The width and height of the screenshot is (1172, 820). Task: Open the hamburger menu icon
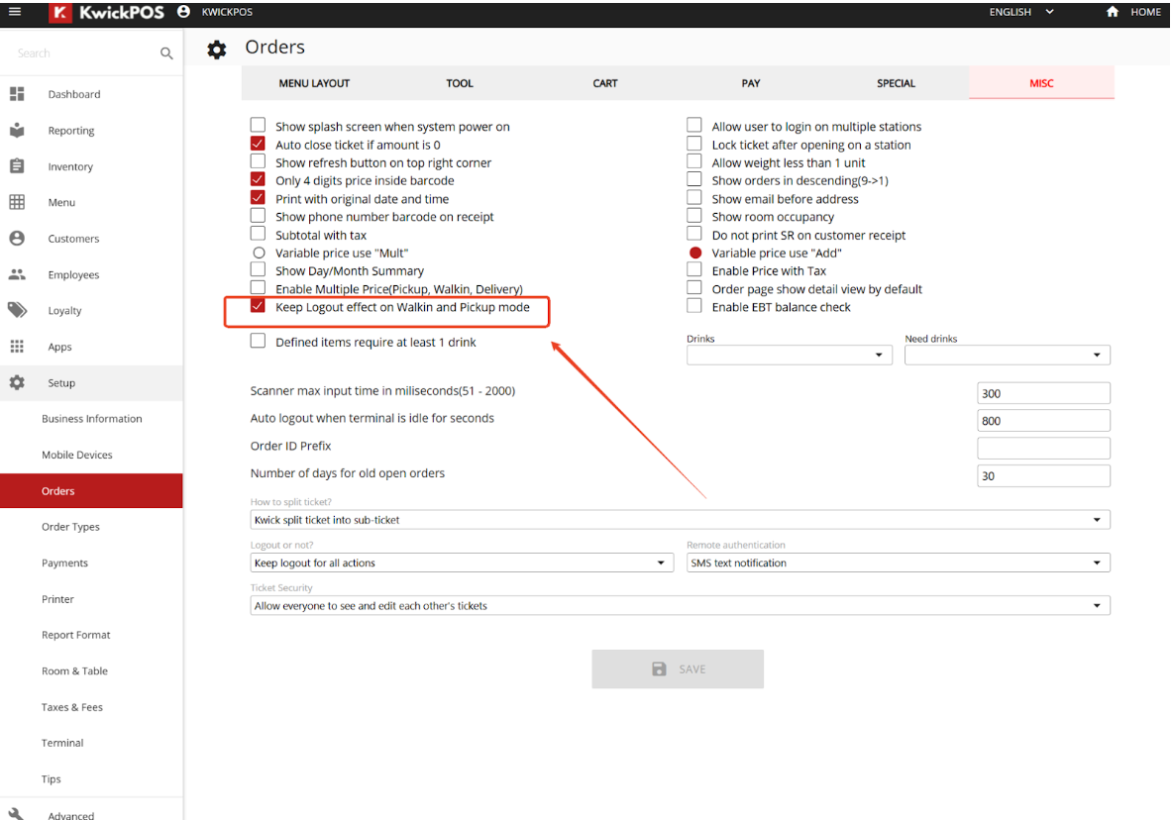click(x=14, y=11)
